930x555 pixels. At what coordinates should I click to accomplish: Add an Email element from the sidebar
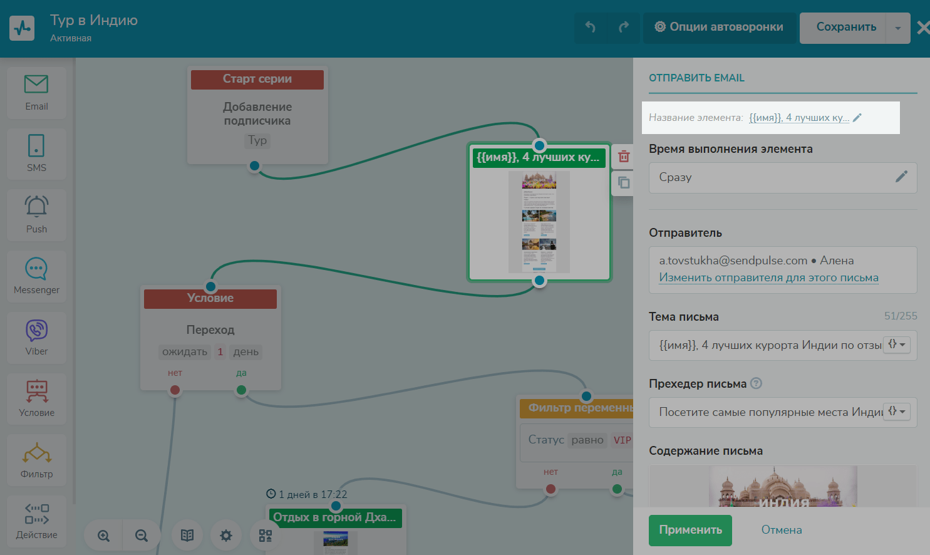[36, 93]
